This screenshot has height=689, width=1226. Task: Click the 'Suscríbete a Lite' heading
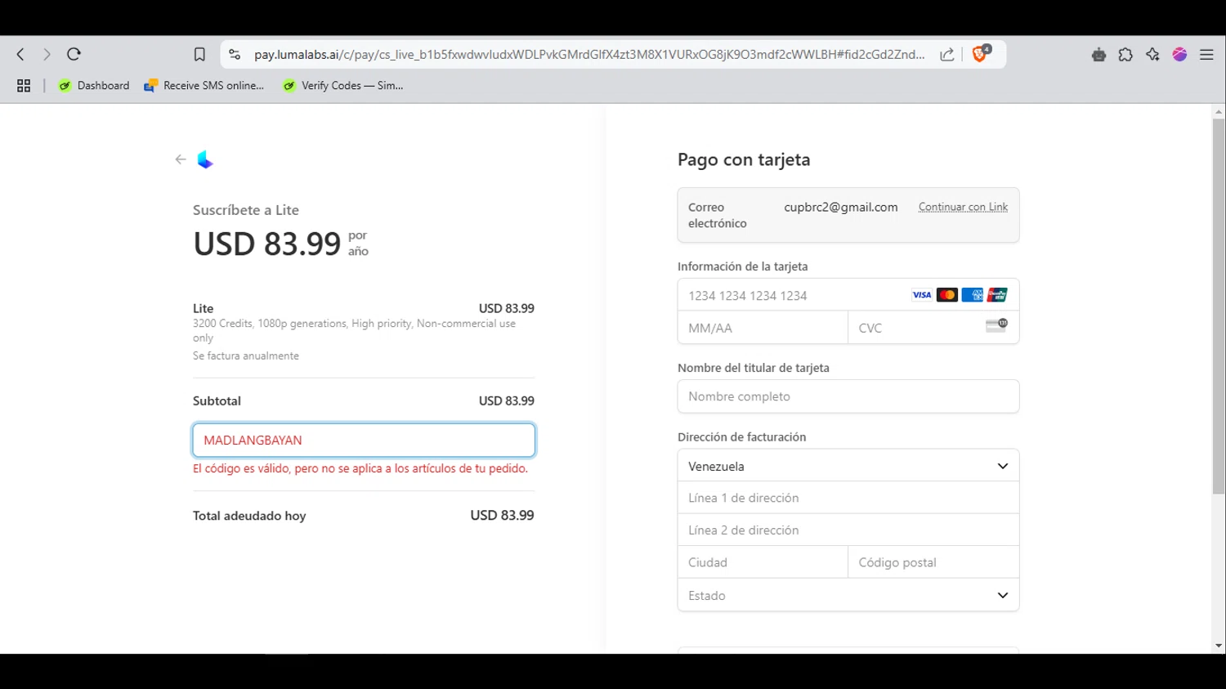pyautogui.click(x=246, y=210)
